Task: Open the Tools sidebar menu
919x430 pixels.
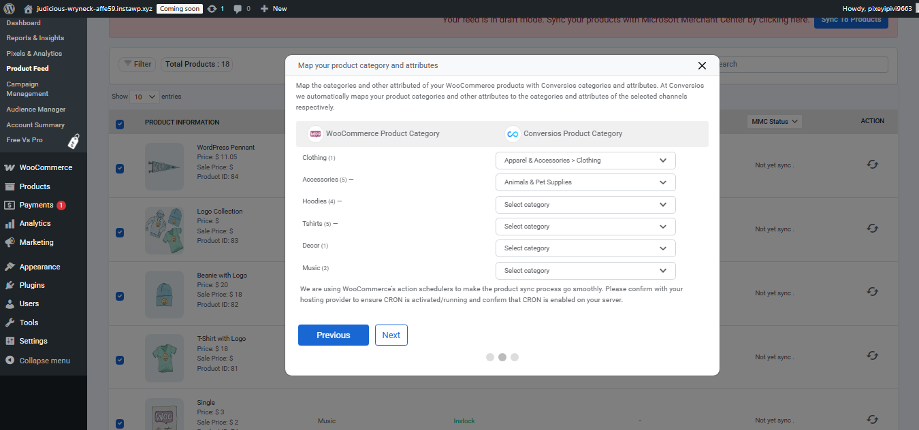Action: (44, 322)
